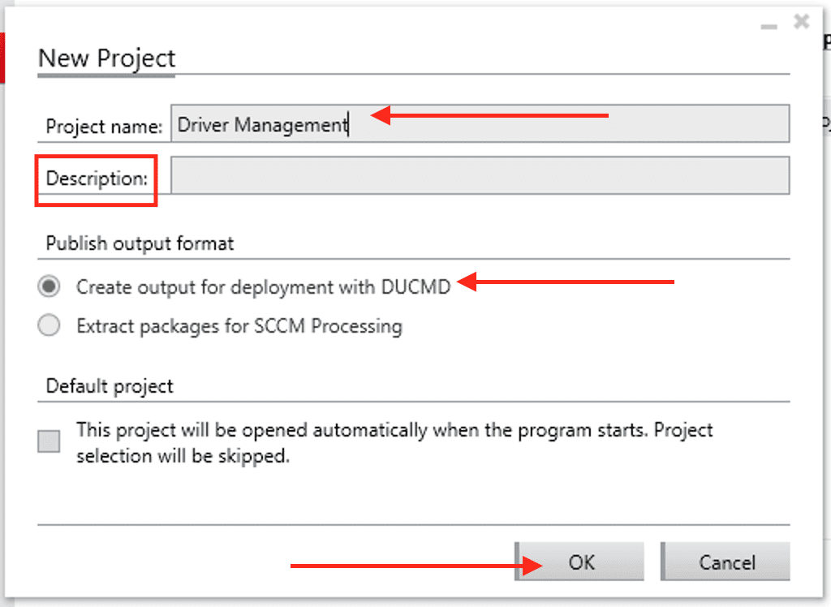Click the 'Project name:' label
Screen dimensions: 831x607
point(104,127)
